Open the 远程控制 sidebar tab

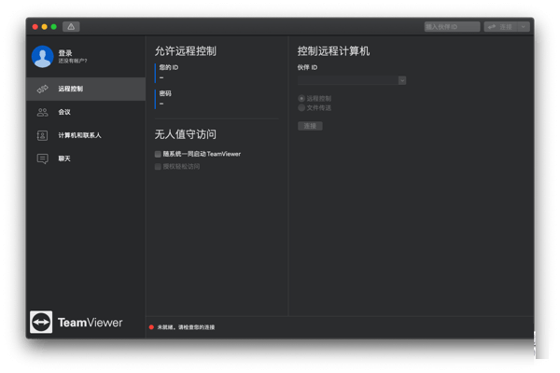point(86,89)
